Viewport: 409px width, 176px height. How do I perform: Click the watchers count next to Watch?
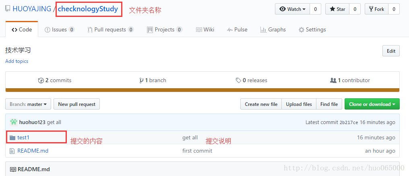[x=315, y=9]
